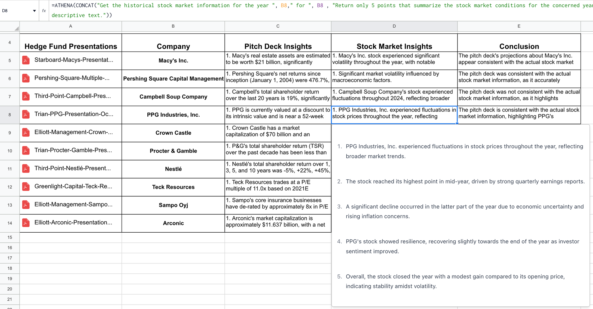
Task: Click the Pitch Deck Insights header cell
Action: tap(278, 43)
